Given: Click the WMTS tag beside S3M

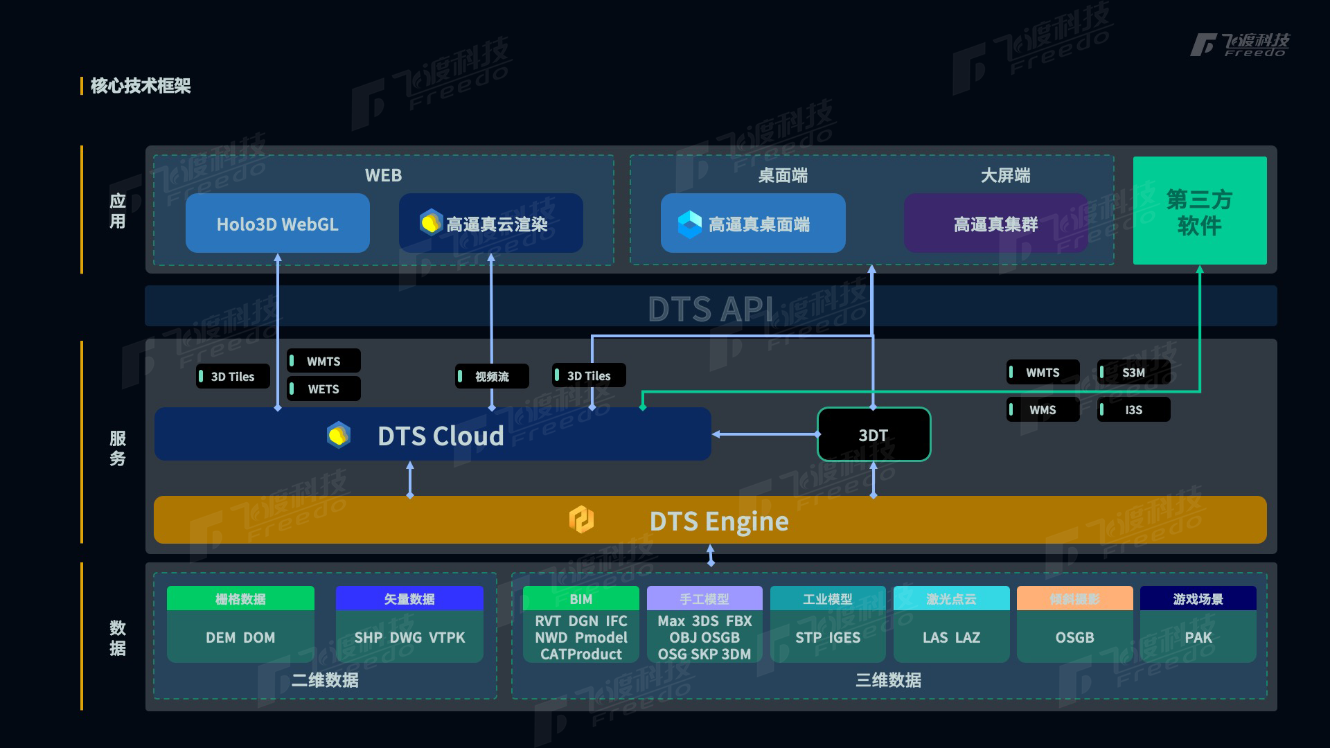Looking at the screenshot, I should click(x=1043, y=372).
